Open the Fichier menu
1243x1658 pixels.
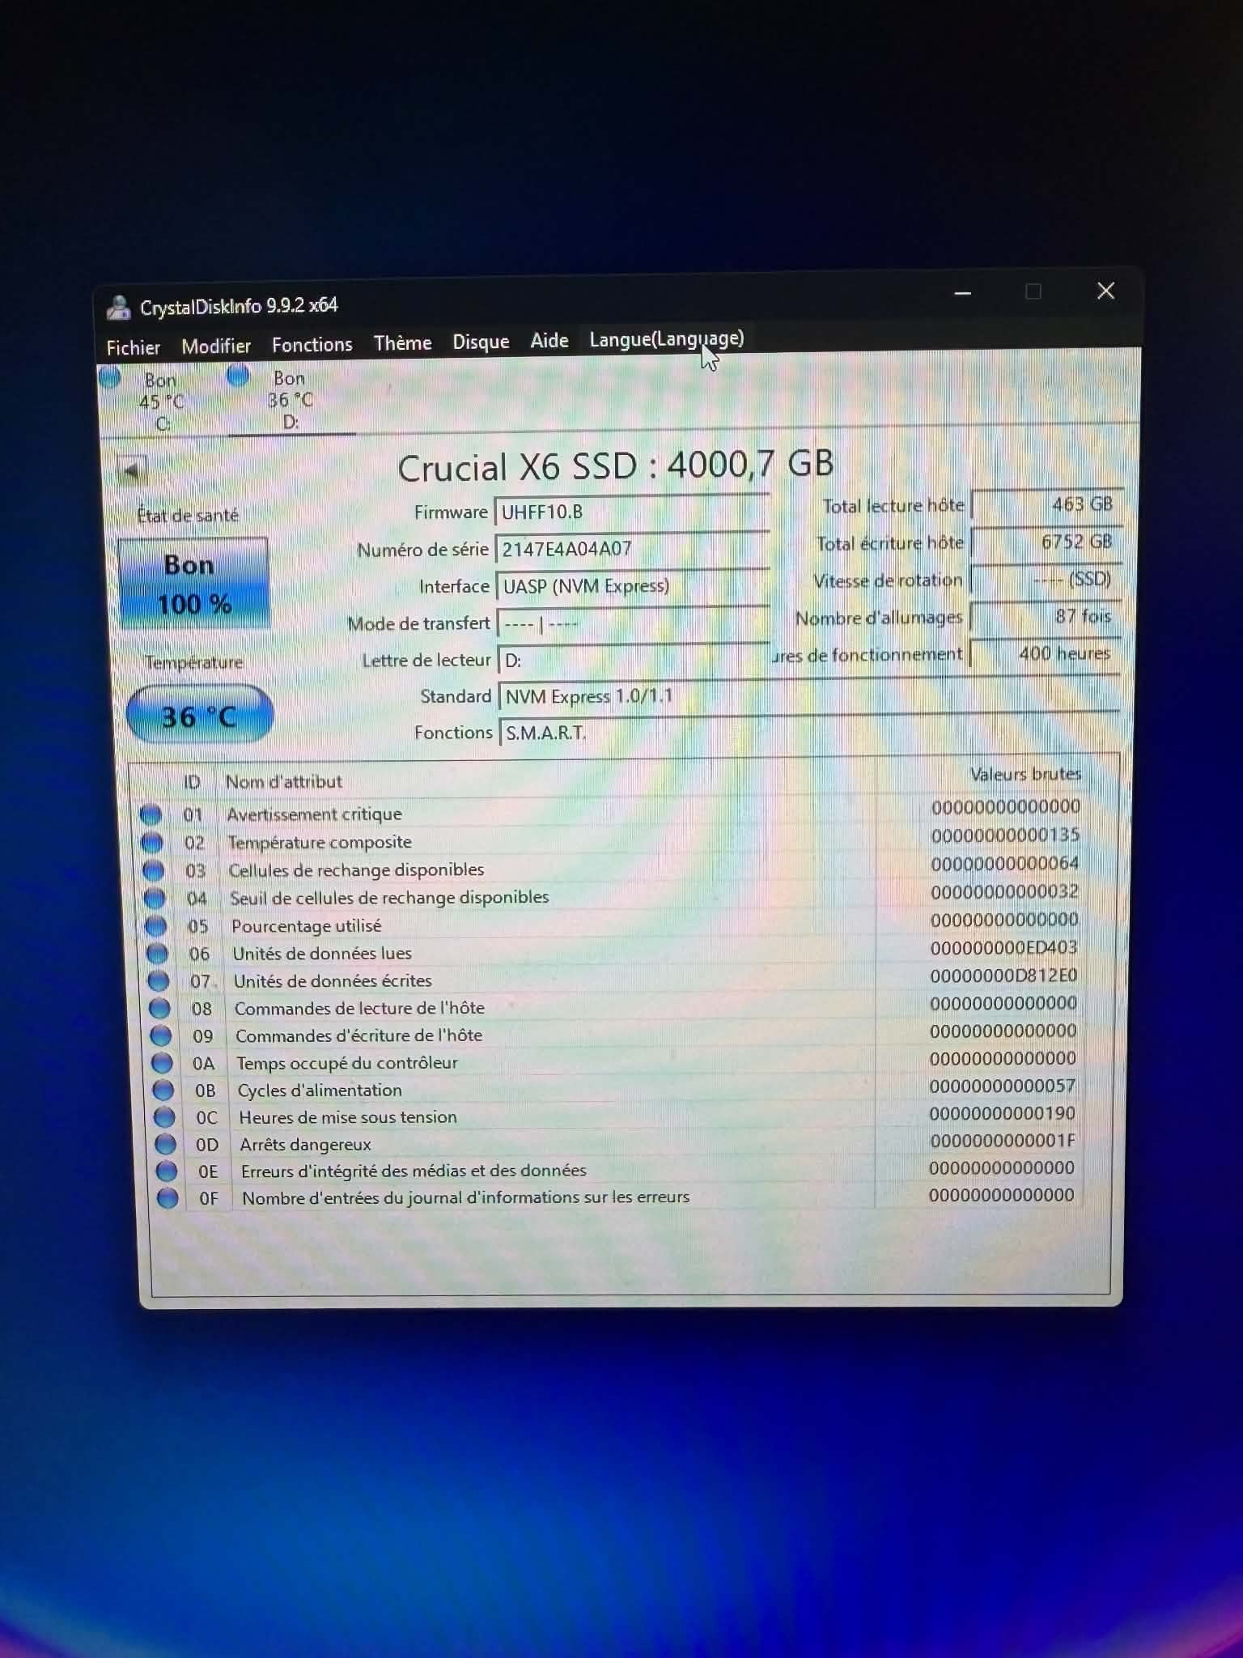click(134, 347)
